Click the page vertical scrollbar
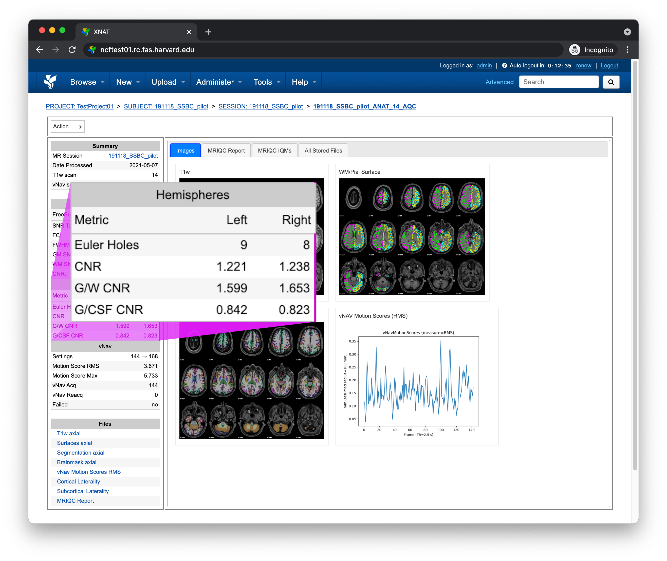 [635, 265]
